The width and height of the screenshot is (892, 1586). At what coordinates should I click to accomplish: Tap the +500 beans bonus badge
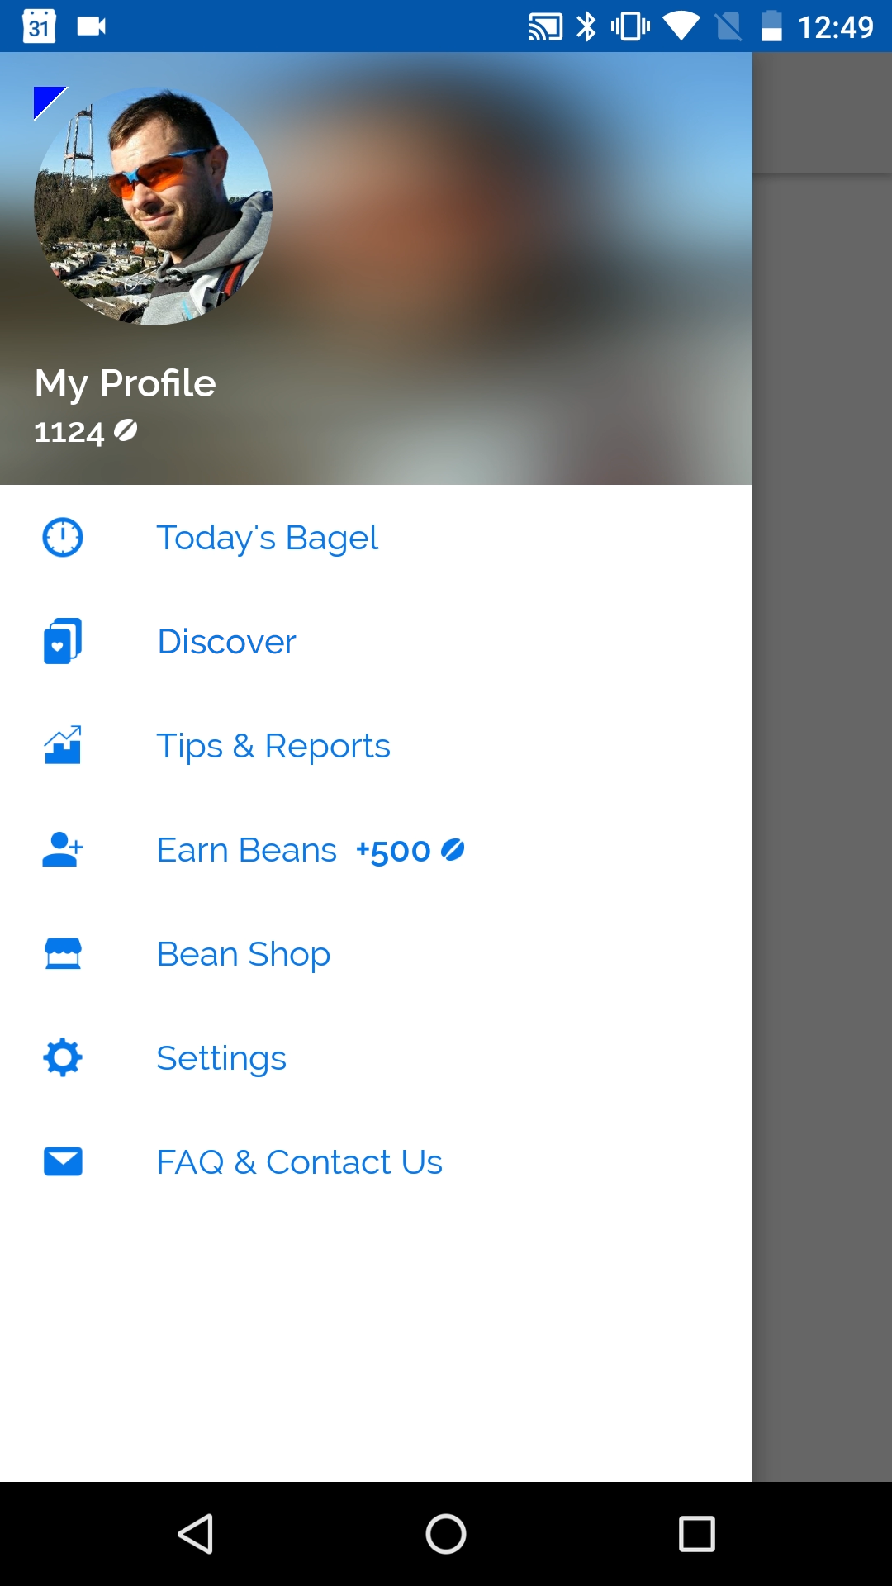[410, 851]
